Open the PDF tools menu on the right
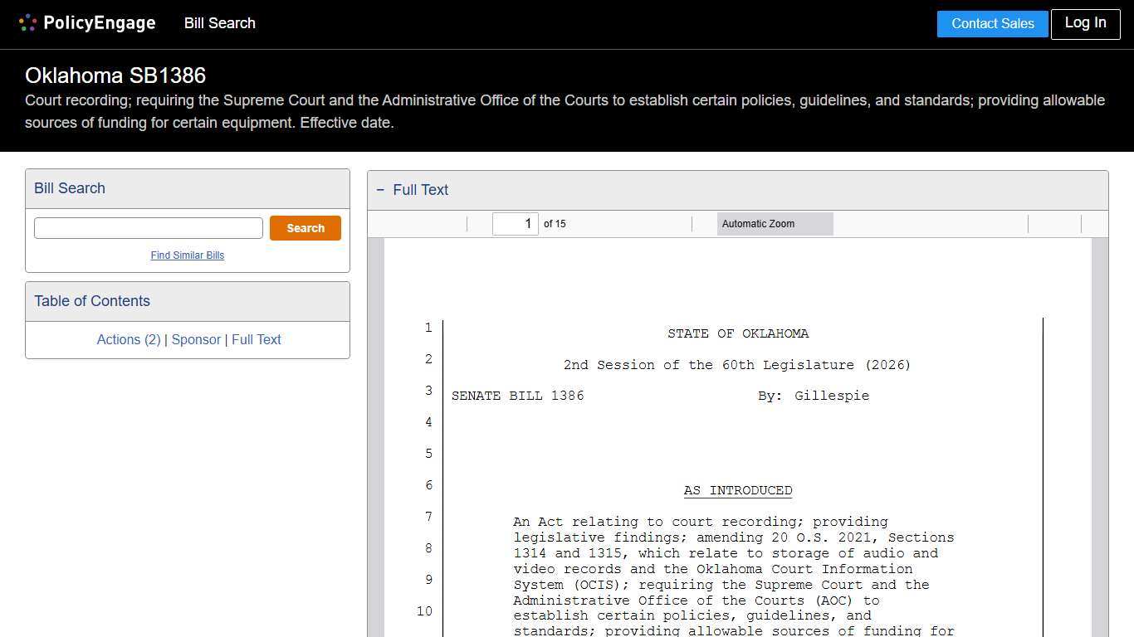Viewport: 1134px width, 637px height. click(x=1094, y=223)
